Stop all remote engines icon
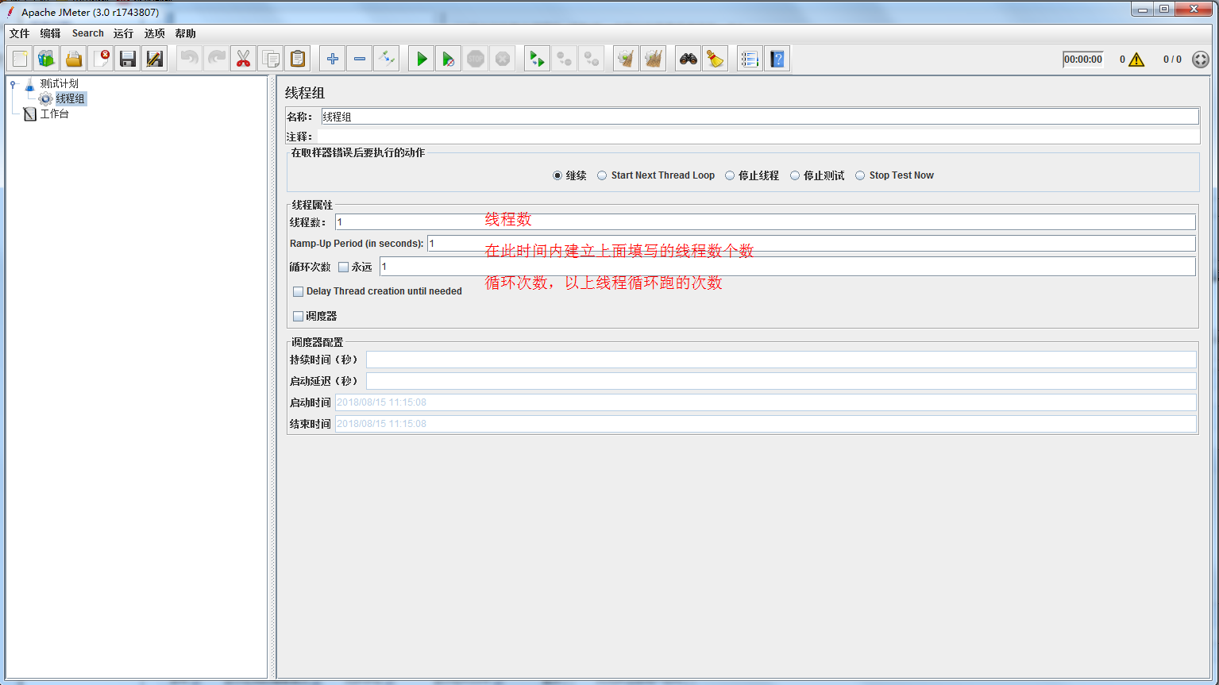The width and height of the screenshot is (1219, 685). click(x=565, y=59)
